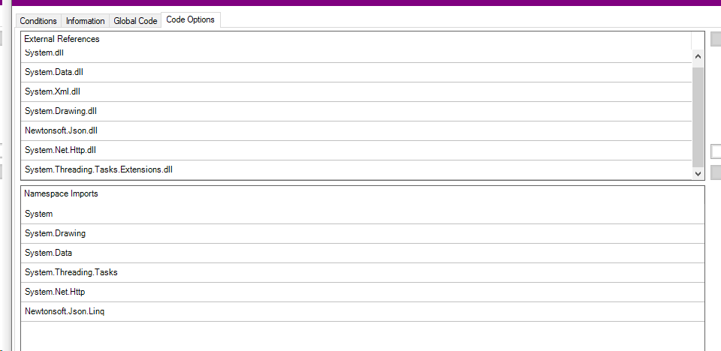Image resolution: width=721 pixels, height=351 pixels.
Task: Select the System.Net.Http.dll reference
Action: [x=356, y=150]
